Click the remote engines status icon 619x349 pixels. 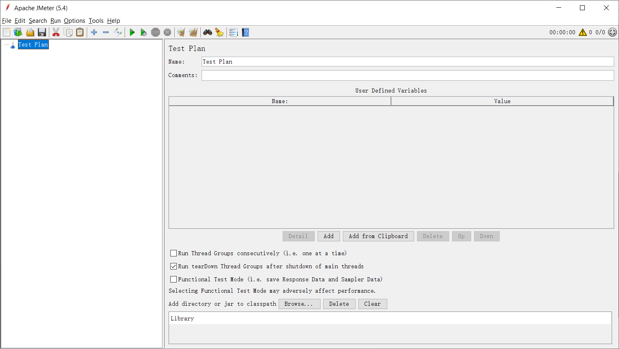pyautogui.click(x=612, y=32)
